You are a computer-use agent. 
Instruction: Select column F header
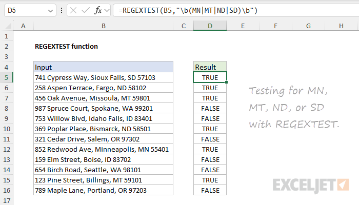click(x=276, y=26)
